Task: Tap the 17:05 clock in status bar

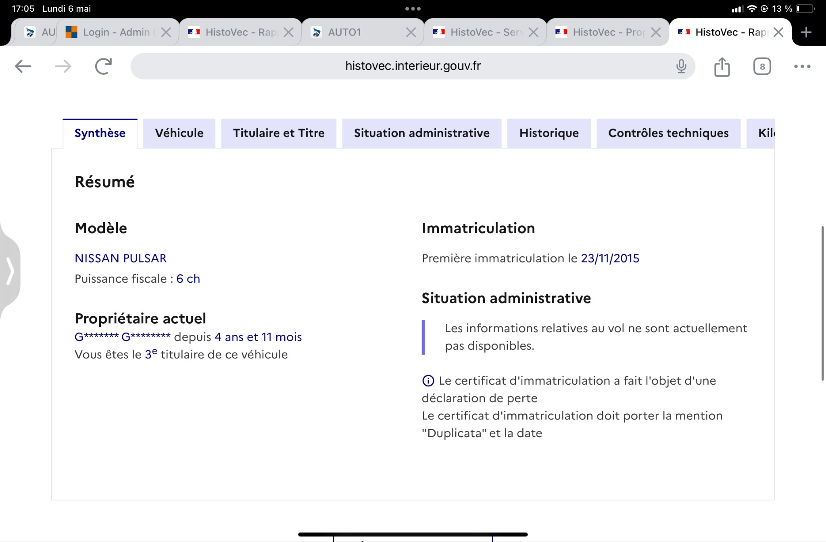Action: tap(23, 8)
